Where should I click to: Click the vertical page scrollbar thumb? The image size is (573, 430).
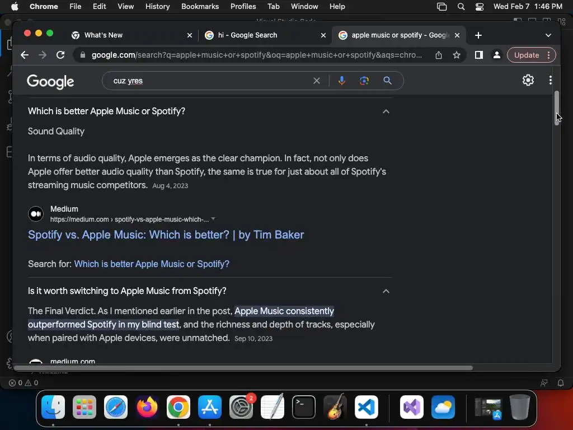click(x=557, y=108)
